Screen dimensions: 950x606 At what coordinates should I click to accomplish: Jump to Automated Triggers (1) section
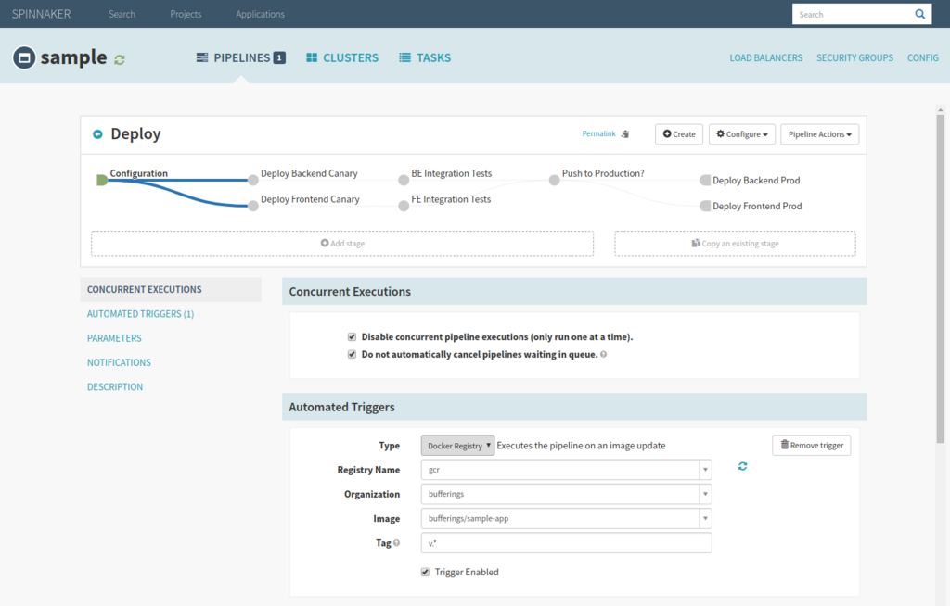pos(141,313)
